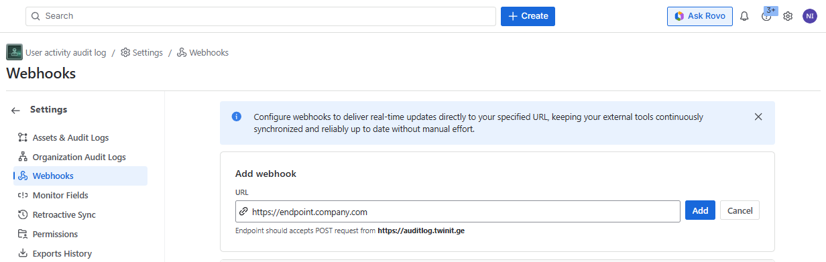Open Retroactive Sync settings
Screen dimensions: 826x262
(64, 214)
